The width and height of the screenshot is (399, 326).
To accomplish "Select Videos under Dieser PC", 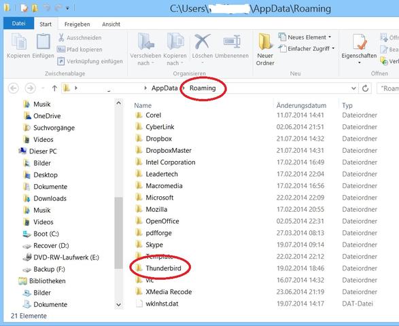I will point(38,222).
